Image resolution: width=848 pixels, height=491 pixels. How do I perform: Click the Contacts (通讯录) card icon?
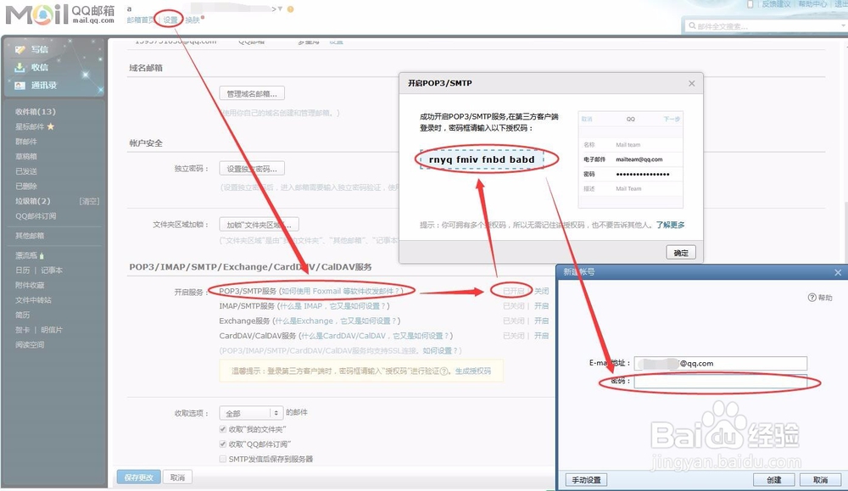tap(20, 86)
